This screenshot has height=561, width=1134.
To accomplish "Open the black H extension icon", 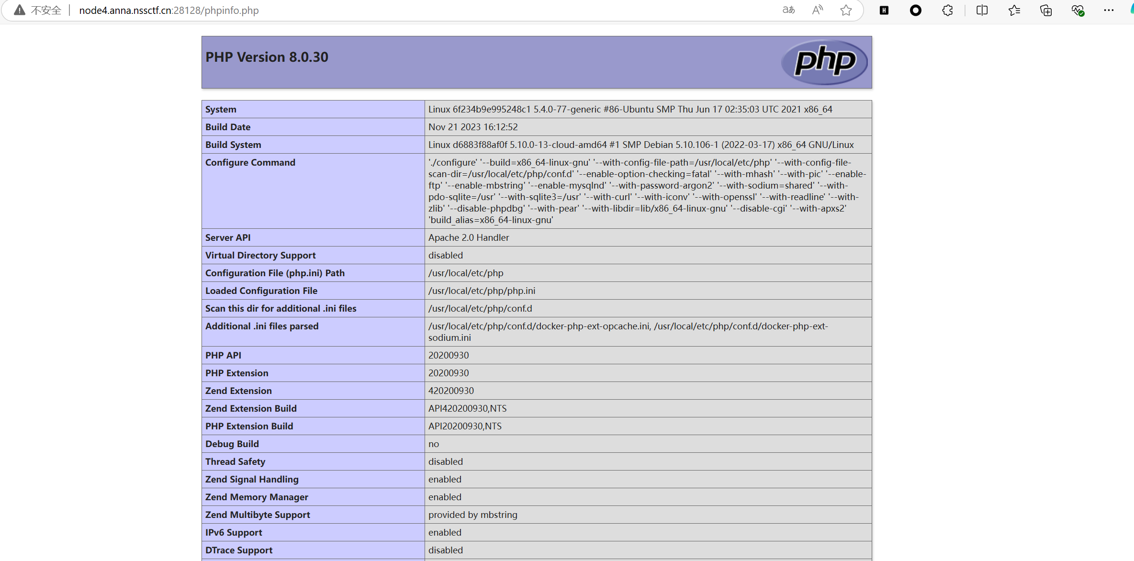I will click(884, 10).
